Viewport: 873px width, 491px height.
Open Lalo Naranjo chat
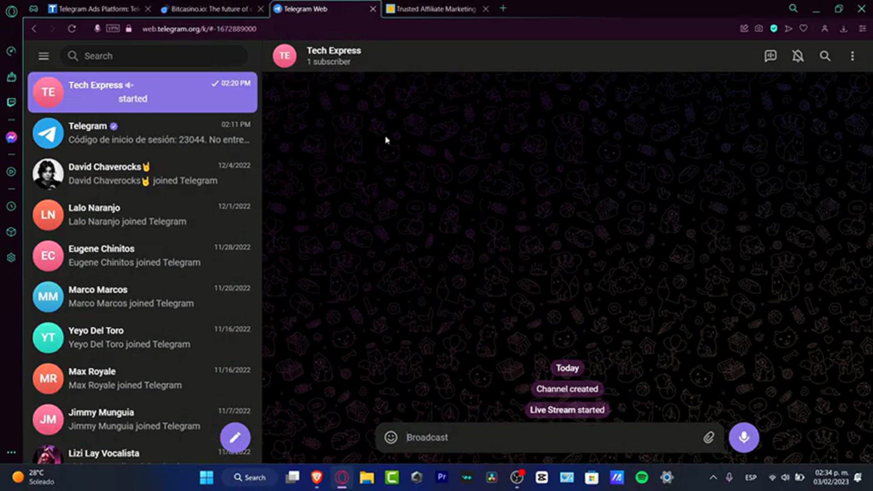(142, 215)
